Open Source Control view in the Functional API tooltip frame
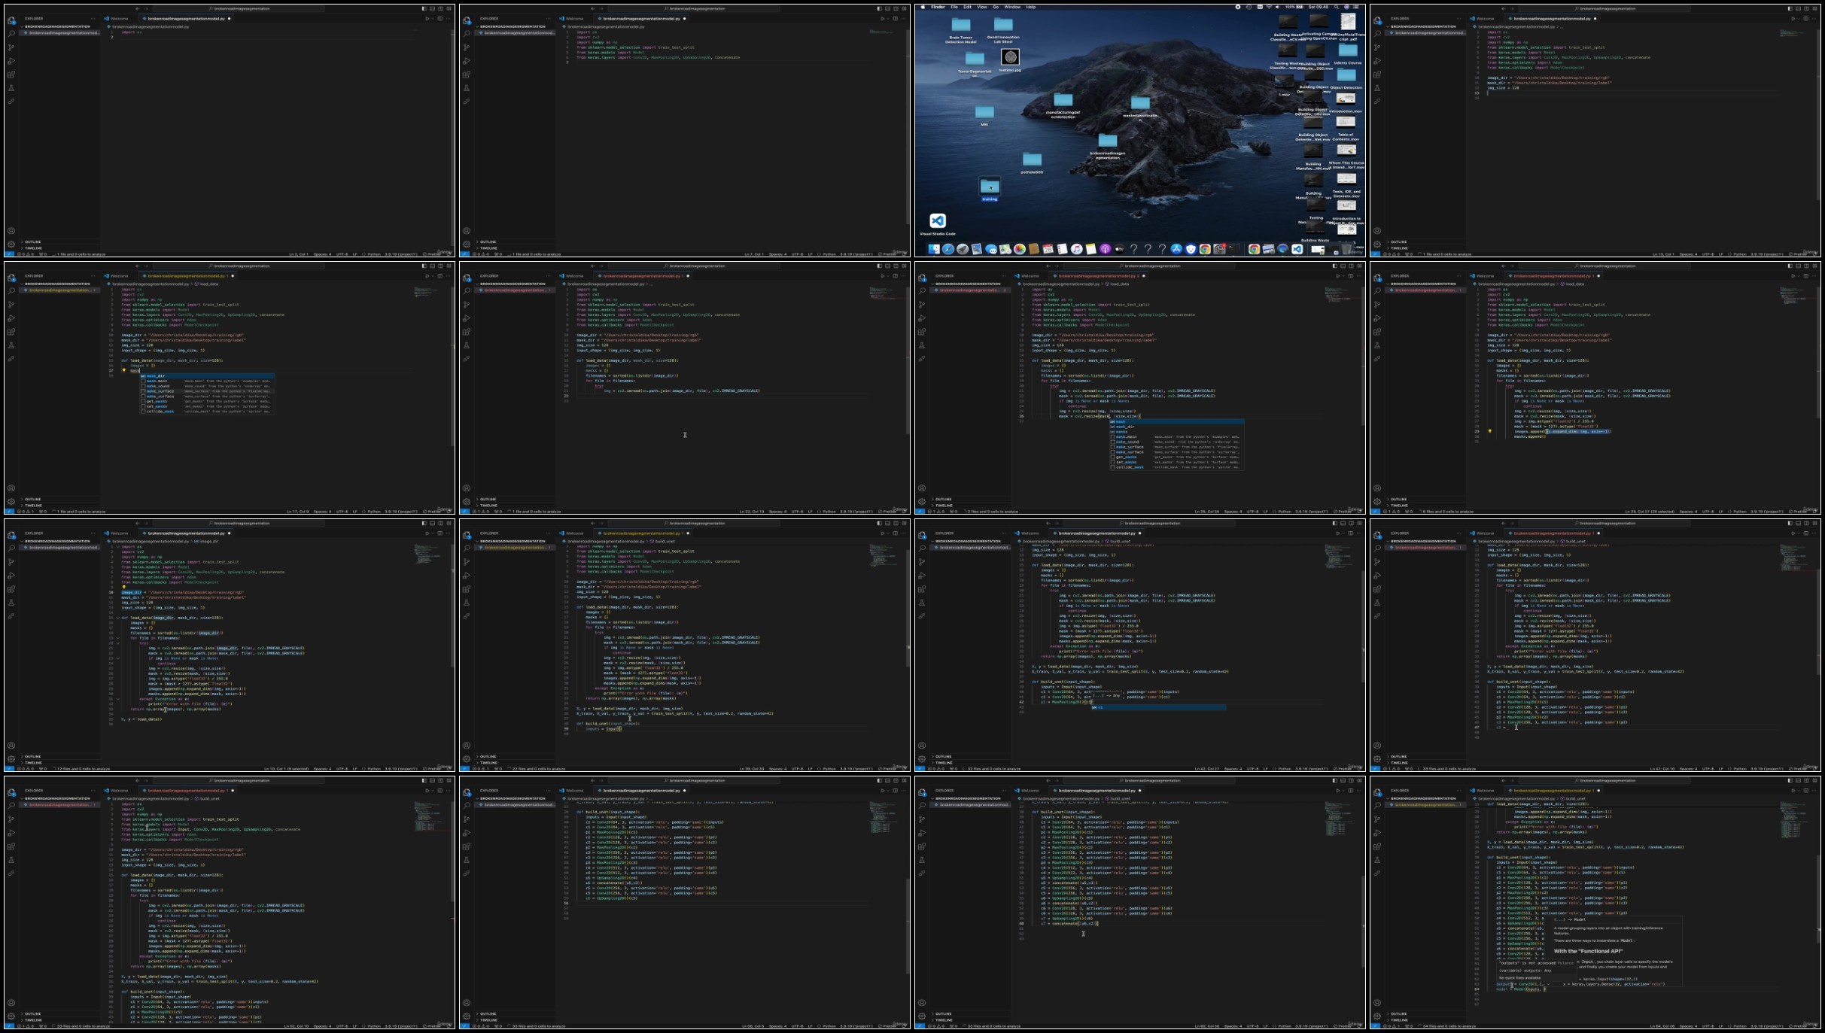Viewport: 1825px width, 1033px height. point(1378,819)
